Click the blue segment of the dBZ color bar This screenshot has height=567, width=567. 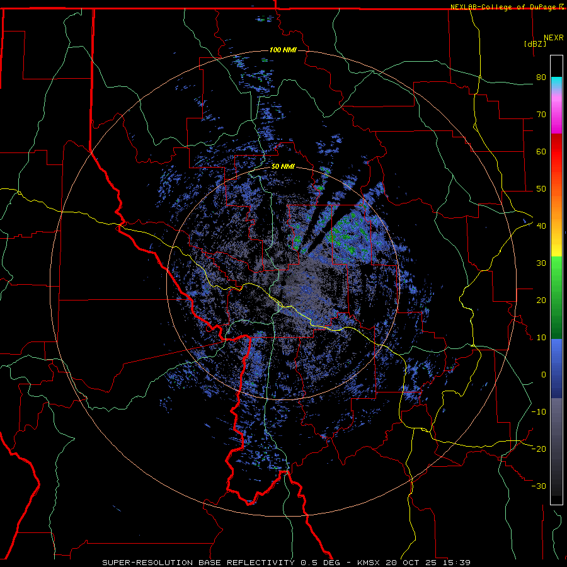(556, 369)
